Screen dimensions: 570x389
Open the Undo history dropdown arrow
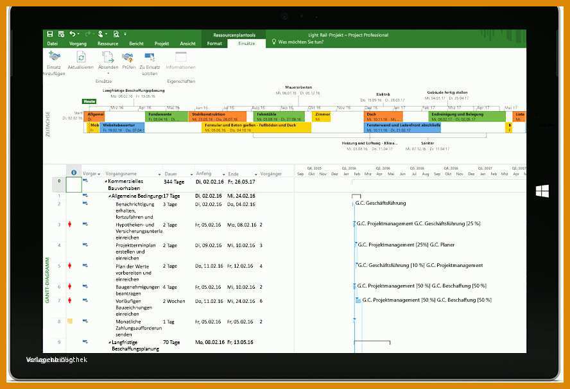(78, 34)
